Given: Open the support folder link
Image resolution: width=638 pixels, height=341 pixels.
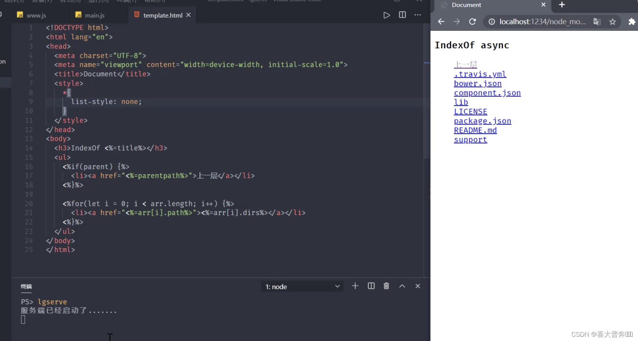Looking at the screenshot, I should 470,140.
